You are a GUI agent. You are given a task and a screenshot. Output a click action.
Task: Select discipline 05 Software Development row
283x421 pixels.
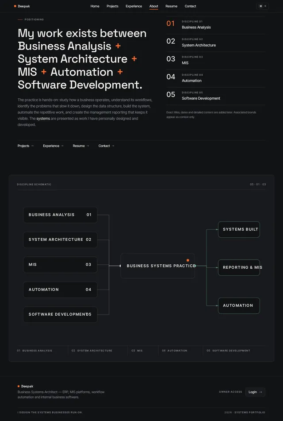click(x=216, y=96)
